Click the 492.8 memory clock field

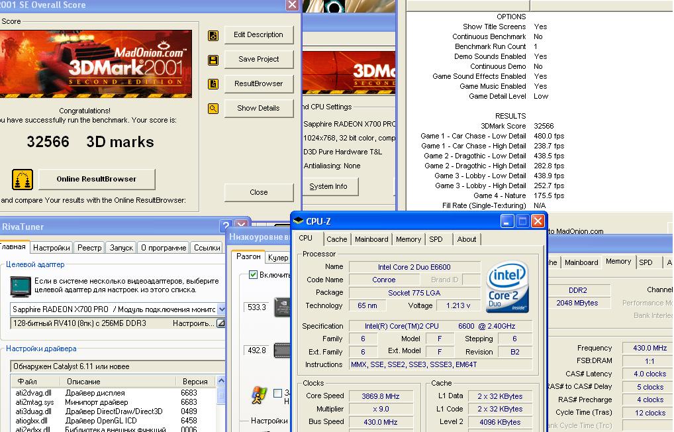pyautogui.click(x=257, y=351)
